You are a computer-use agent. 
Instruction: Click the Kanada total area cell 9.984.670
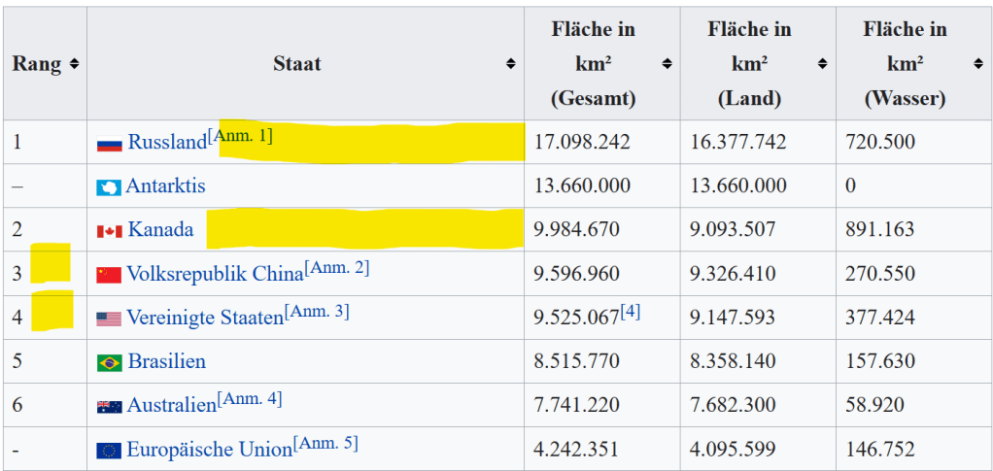(577, 230)
